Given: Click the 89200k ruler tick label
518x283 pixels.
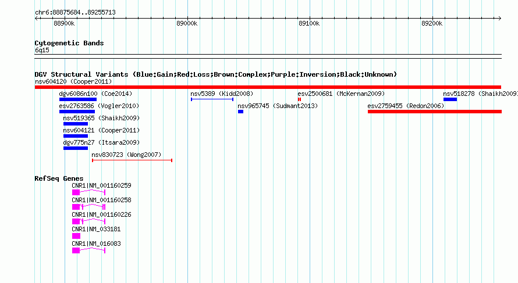Looking at the screenshot, I should [432, 23].
